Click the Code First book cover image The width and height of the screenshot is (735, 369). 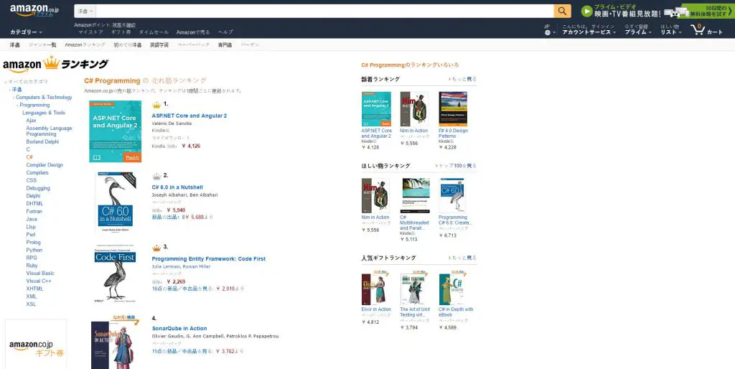pos(116,274)
